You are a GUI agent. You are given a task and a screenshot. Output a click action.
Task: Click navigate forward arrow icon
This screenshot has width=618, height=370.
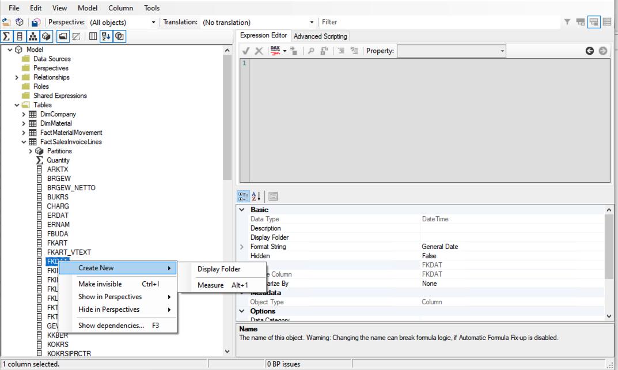603,51
